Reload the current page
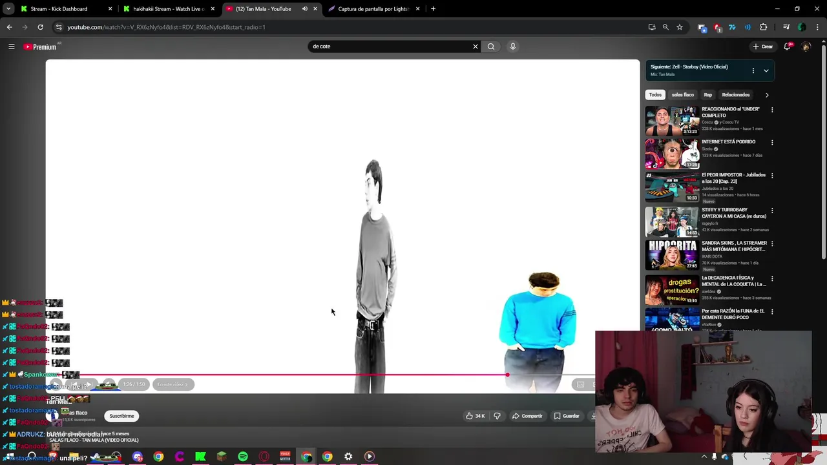This screenshot has height=465, width=827. click(x=40, y=27)
